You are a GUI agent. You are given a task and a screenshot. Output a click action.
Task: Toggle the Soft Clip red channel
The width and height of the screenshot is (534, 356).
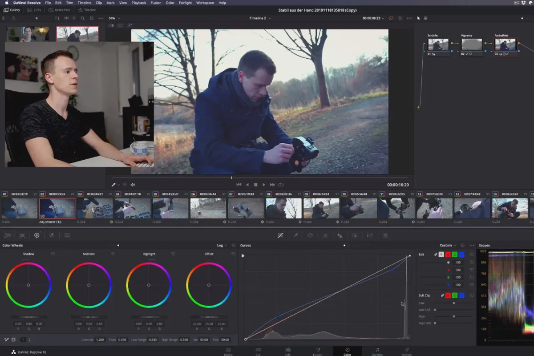point(448,295)
